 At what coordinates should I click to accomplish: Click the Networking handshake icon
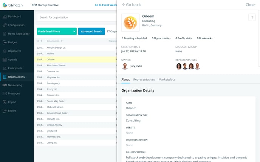pyautogui.click(x=5, y=85)
